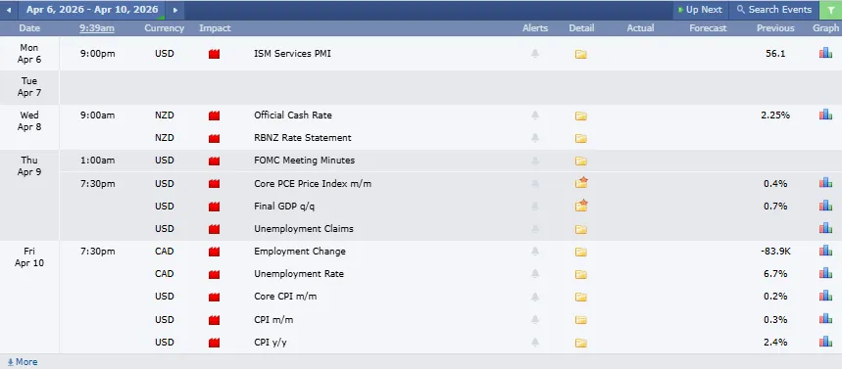Screen dimensions: 842x369
Task: Click red impact icon for FOMC Meeting Minutes
Action: [x=215, y=161]
